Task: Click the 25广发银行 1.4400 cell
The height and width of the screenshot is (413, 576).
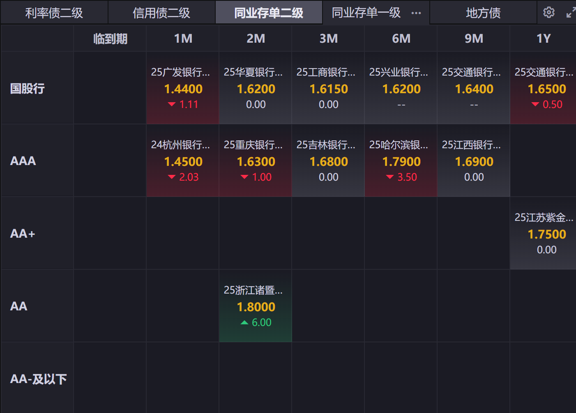Action: [x=183, y=88]
